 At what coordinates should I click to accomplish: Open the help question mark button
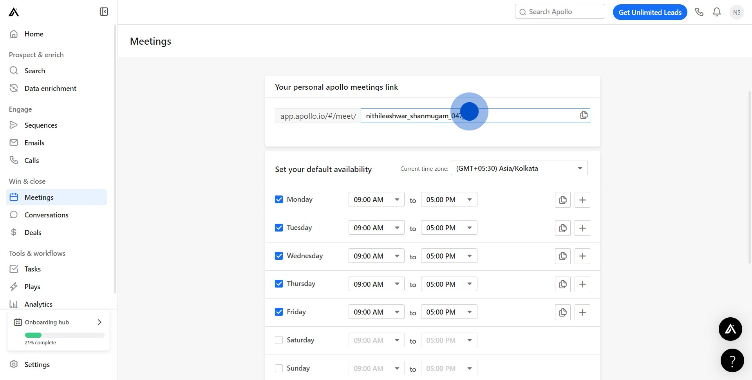(732, 360)
